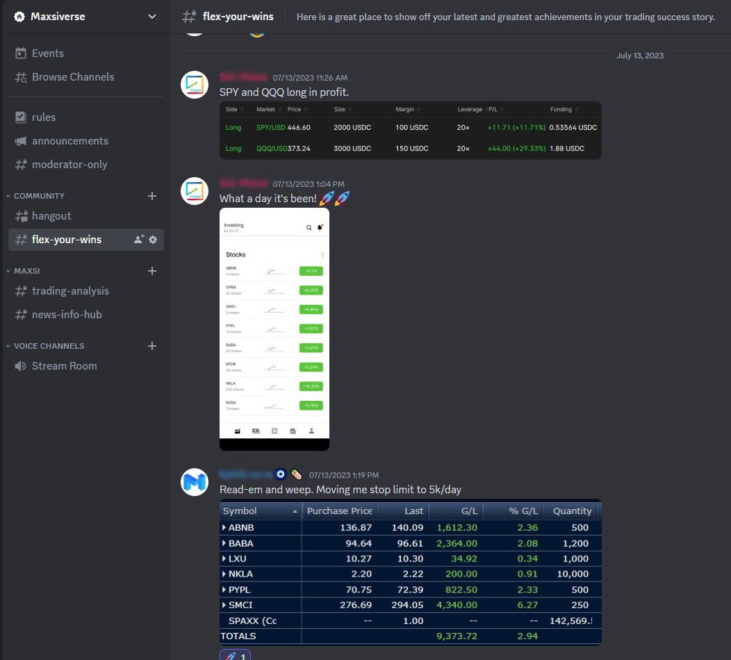Create invite for flex-your-wins channel

(x=139, y=240)
